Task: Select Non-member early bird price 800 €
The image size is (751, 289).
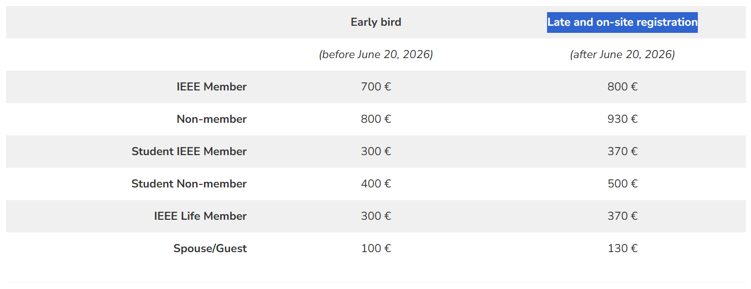Action: [375, 119]
